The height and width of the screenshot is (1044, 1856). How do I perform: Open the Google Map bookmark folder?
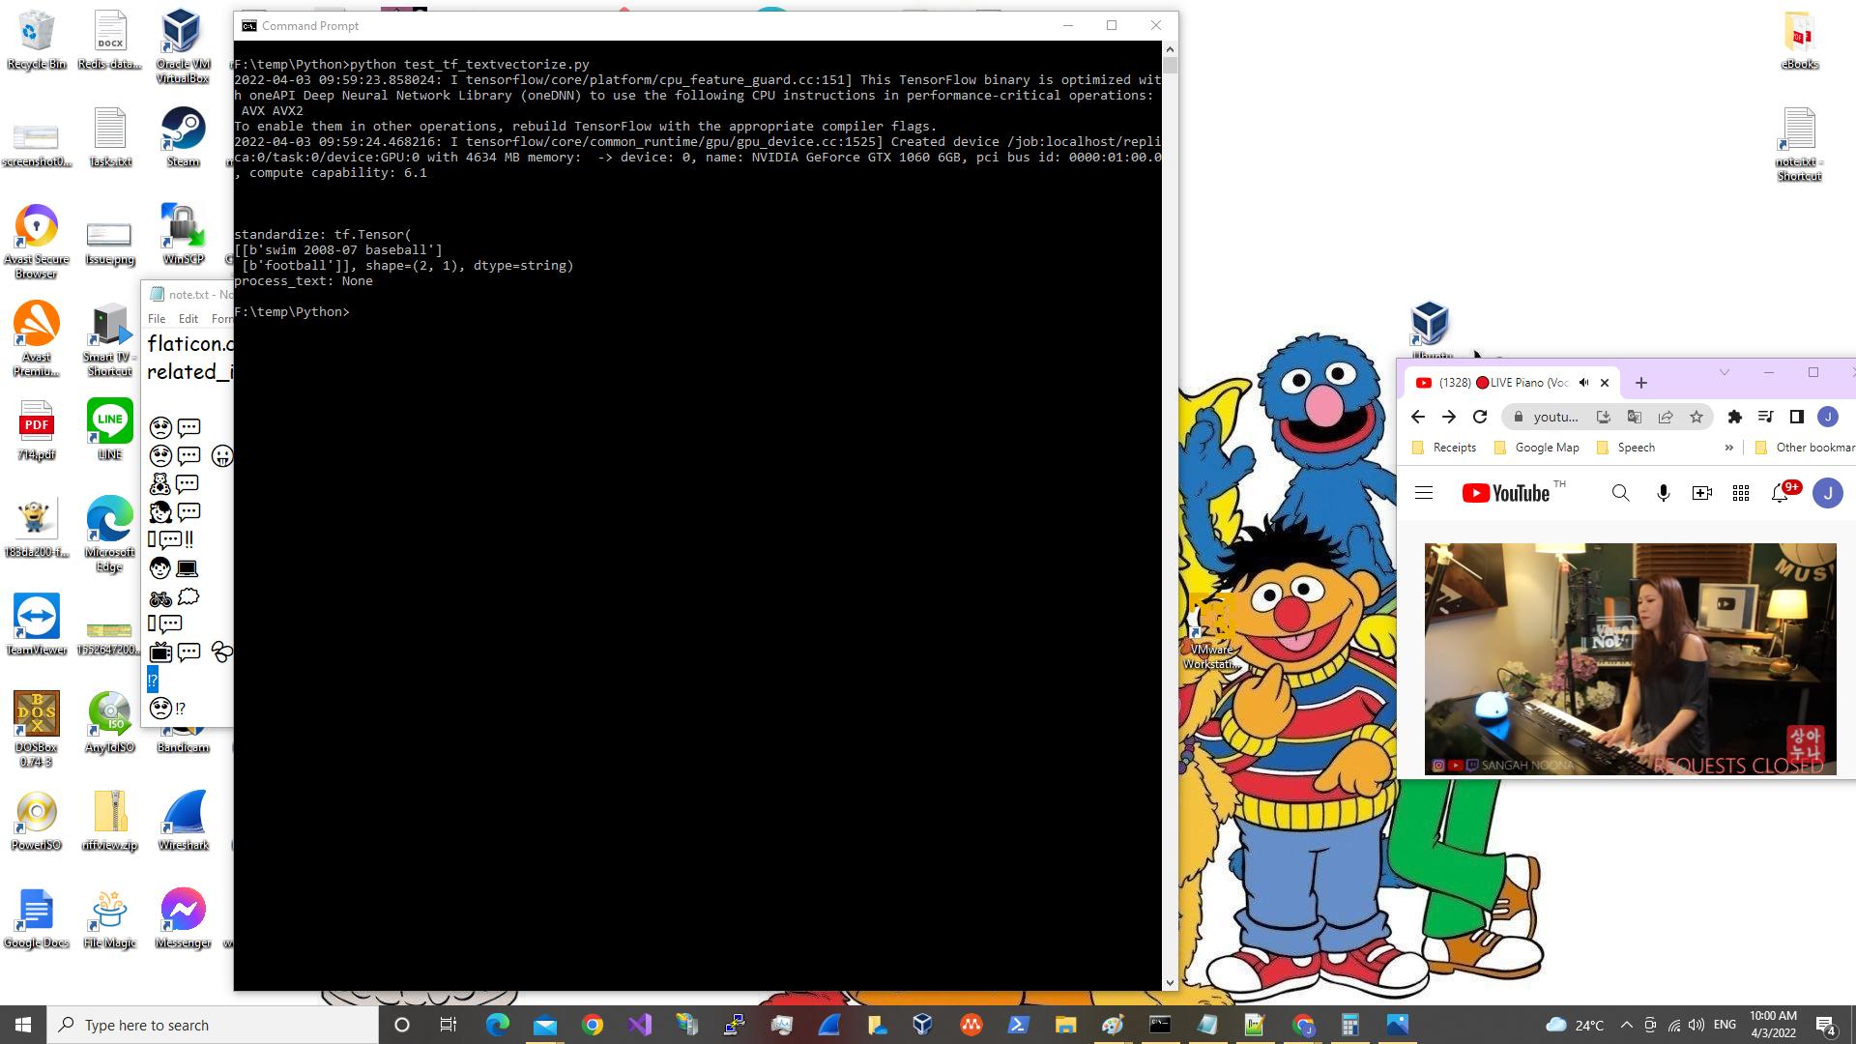(1537, 448)
